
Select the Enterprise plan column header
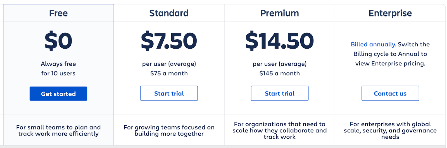(x=390, y=13)
